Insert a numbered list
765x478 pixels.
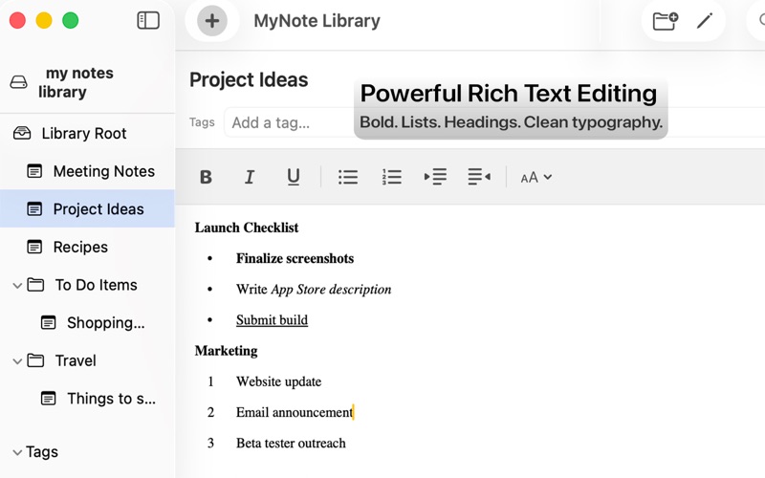(x=392, y=177)
